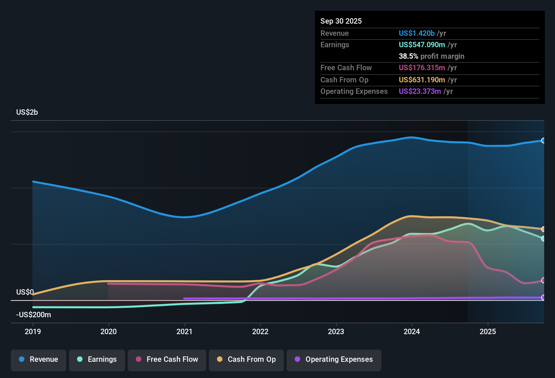Screen dimensions: 555x378
Task: Click the Sep 30 2025 tooltip header
Action: [x=341, y=21]
